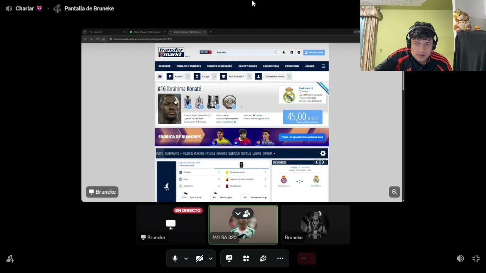Select the Bruneke EN DIRECTO stream tile
Image resolution: width=486 pixels, height=273 pixels.
point(171,224)
